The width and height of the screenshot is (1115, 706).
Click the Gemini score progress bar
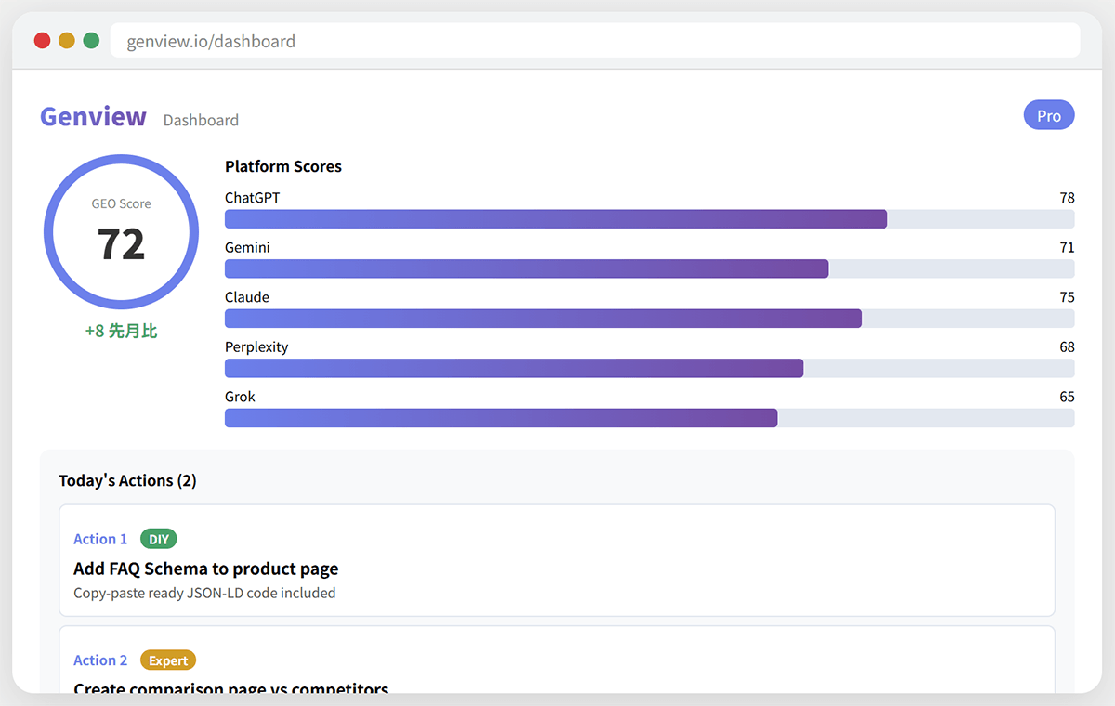tap(649, 268)
